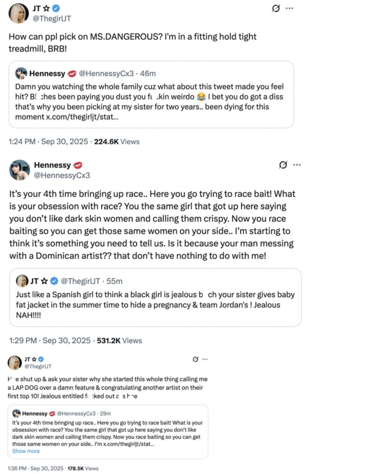Open the more options menu on JT's MS.DANGEROUS tweet
This screenshot has height=474, width=385.
pos(290,8)
